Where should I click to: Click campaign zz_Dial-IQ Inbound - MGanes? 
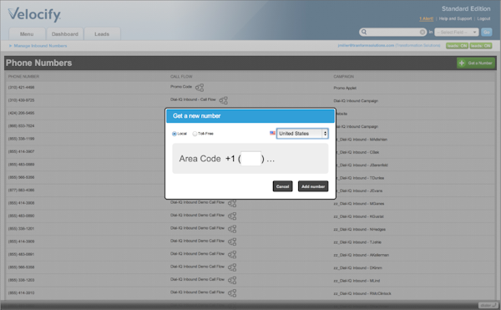click(x=359, y=204)
